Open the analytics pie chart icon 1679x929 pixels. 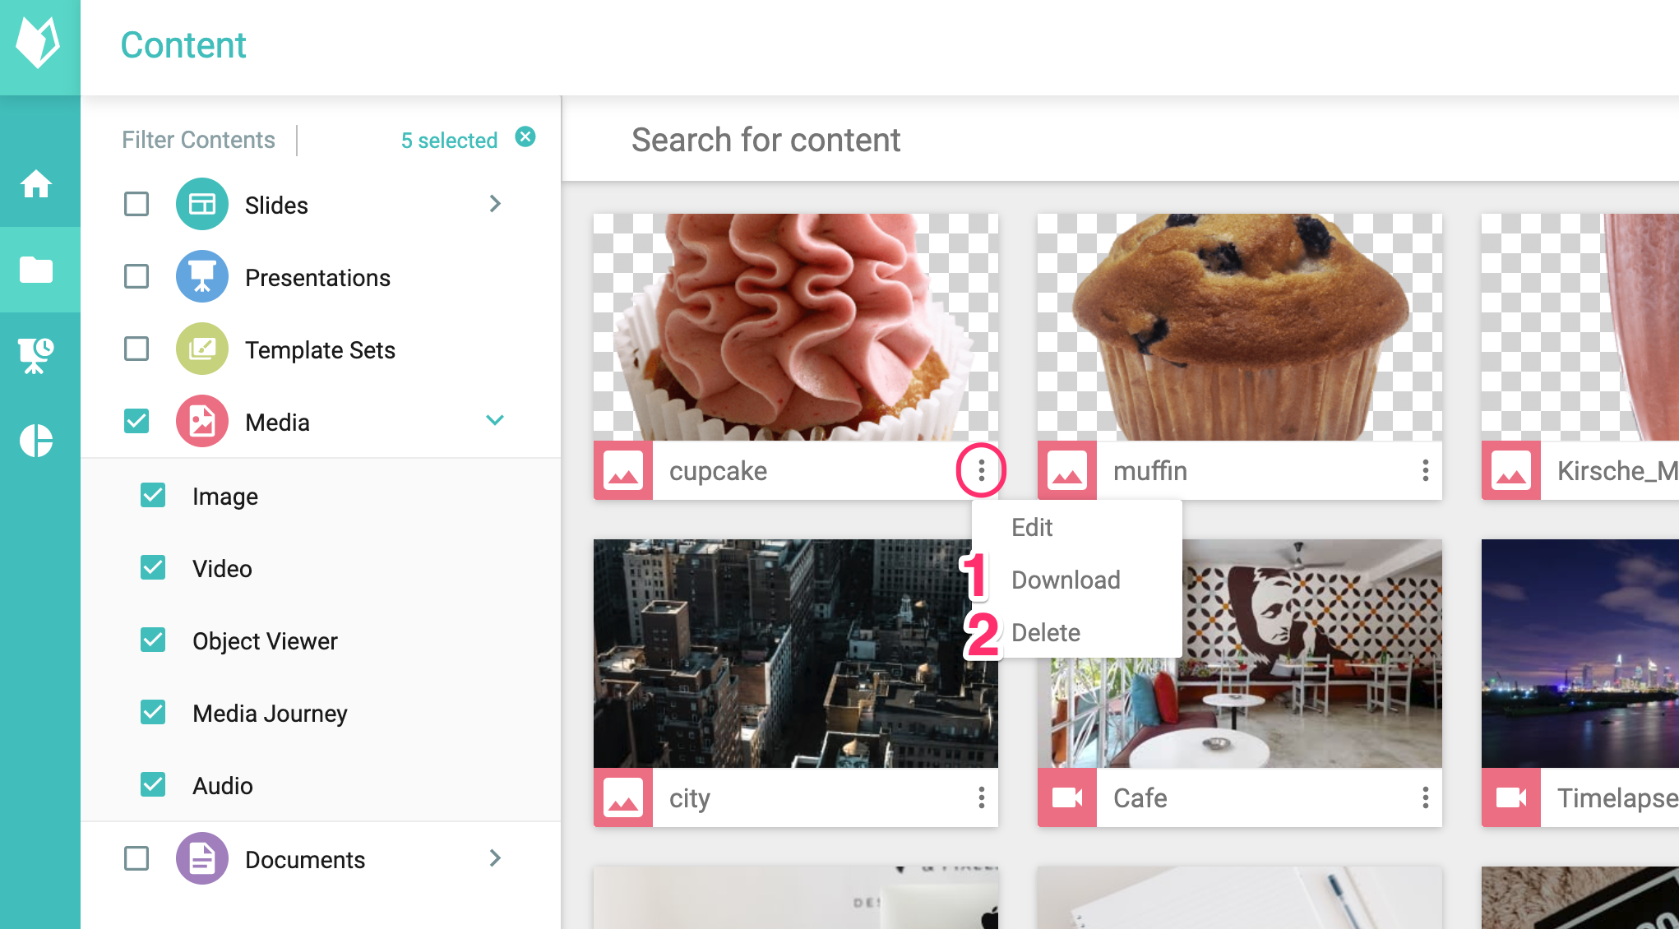tap(36, 441)
